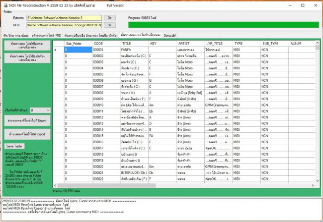Open the tab ending with 'MID'

click(46, 35)
